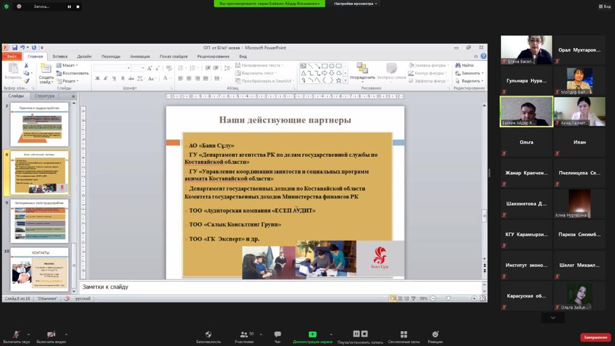Apply underline with the Ч button
Screen dimensions: 615x346
point(114,79)
